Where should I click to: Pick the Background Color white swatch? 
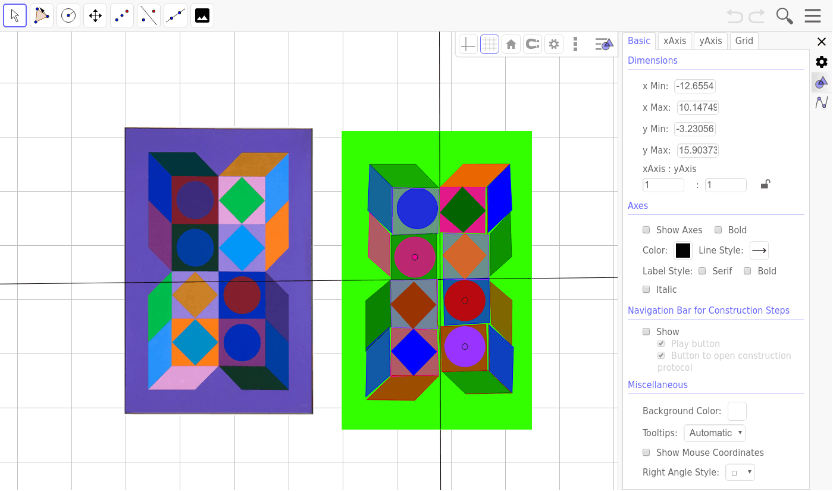click(737, 411)
